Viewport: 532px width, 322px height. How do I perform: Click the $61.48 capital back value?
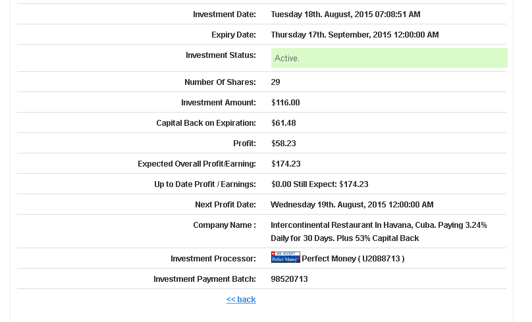tap(284, 123)
